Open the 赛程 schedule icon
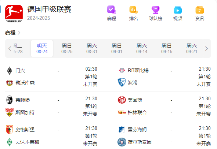The image size is (217, 149). [x=112, y=10]
